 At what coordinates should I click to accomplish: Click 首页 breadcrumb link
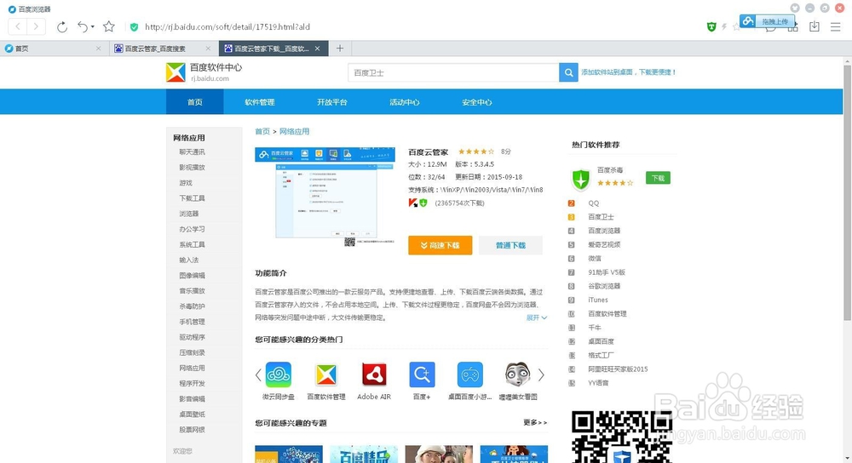pos(262,131)
